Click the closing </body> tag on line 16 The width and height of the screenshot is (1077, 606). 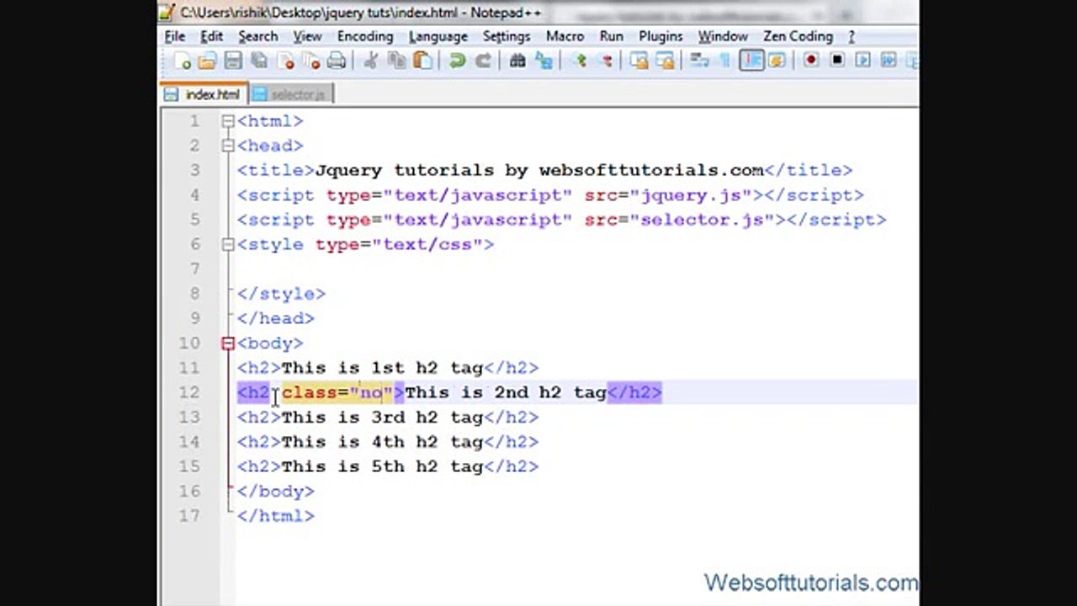276,491
